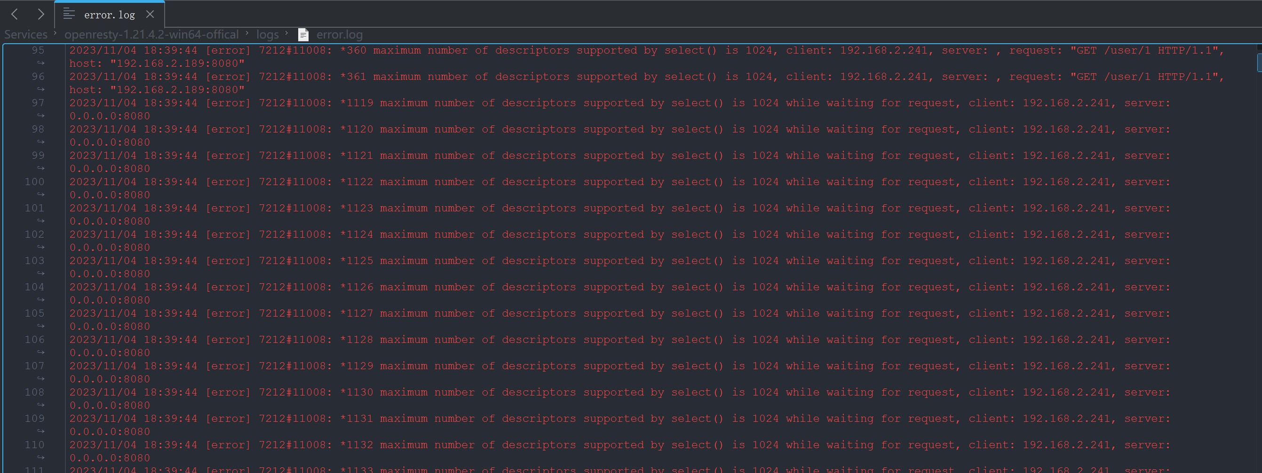Click line number 101 in gutter

pos(35,209)
